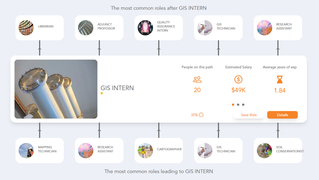
Task: Click the Quality Assurance Intern avatar image
Action: coord(145,27)
